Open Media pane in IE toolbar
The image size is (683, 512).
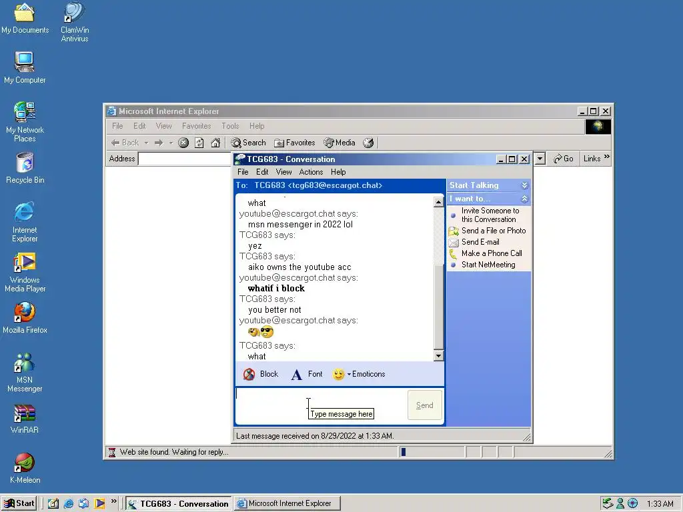[x=339, y=143]
